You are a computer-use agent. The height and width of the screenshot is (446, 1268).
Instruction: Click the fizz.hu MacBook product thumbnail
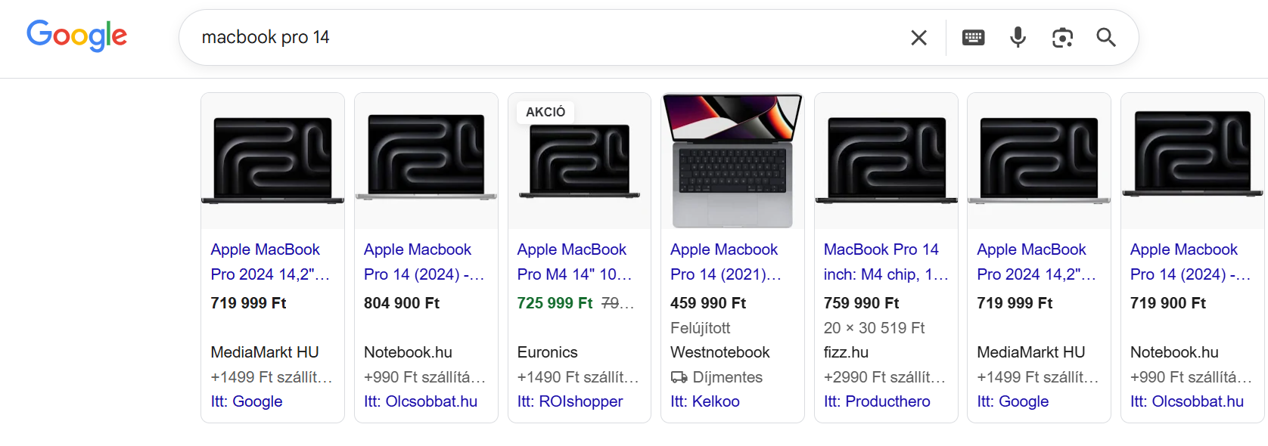886,161
